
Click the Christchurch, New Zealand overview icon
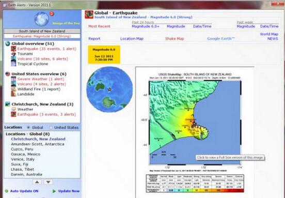(8, 104)
